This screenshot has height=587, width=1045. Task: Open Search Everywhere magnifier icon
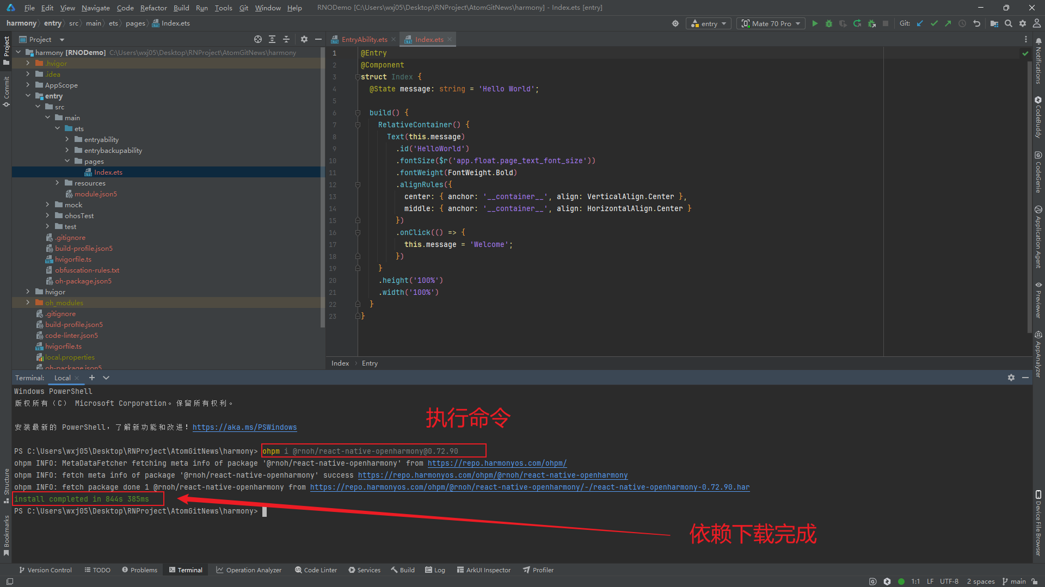pyautogui.click(x=1009, y=23)
